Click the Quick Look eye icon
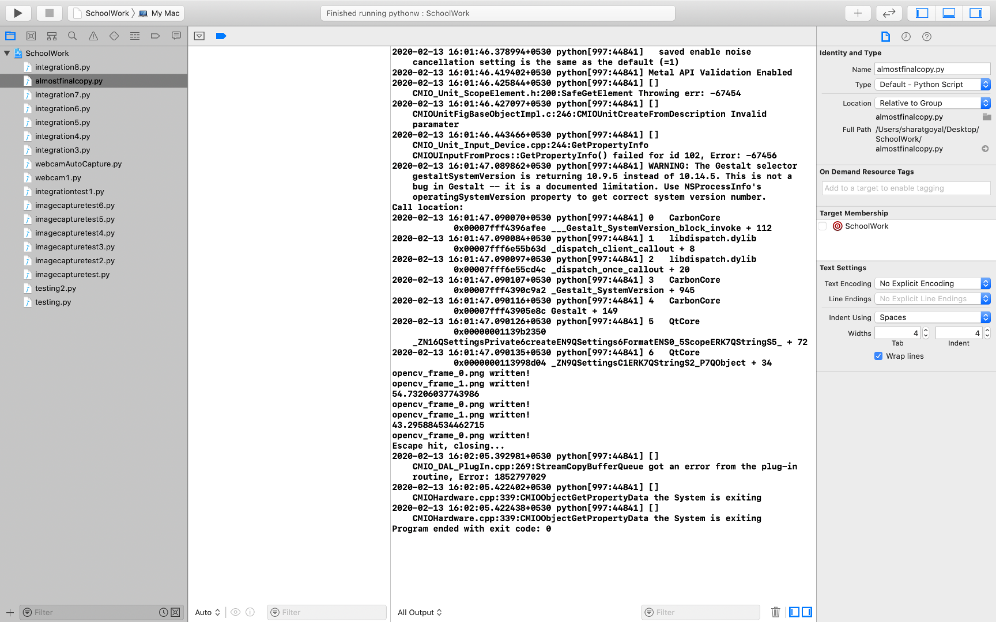Viewport: 996px width, 622px height. tap(236, 612)
